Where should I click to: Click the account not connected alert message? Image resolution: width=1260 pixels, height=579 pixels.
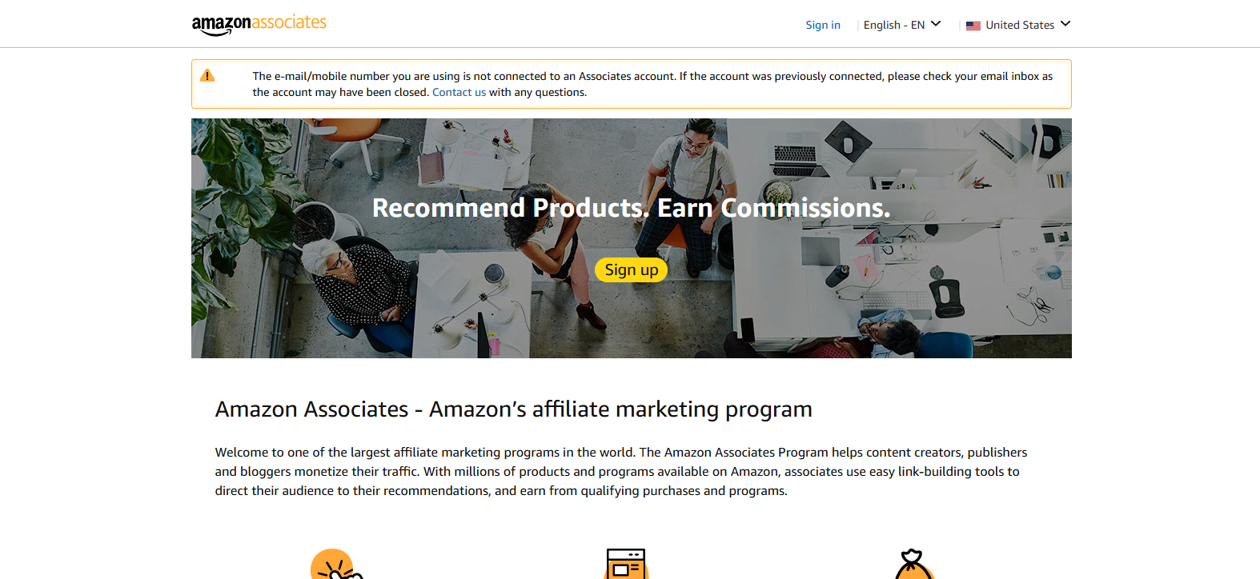pyautogui.click(x=652, y=84)
